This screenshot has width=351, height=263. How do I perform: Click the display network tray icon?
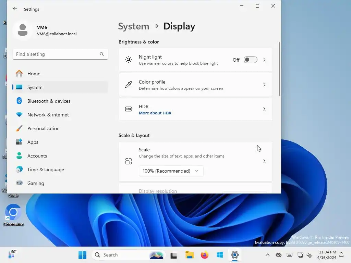coord(300,255)
